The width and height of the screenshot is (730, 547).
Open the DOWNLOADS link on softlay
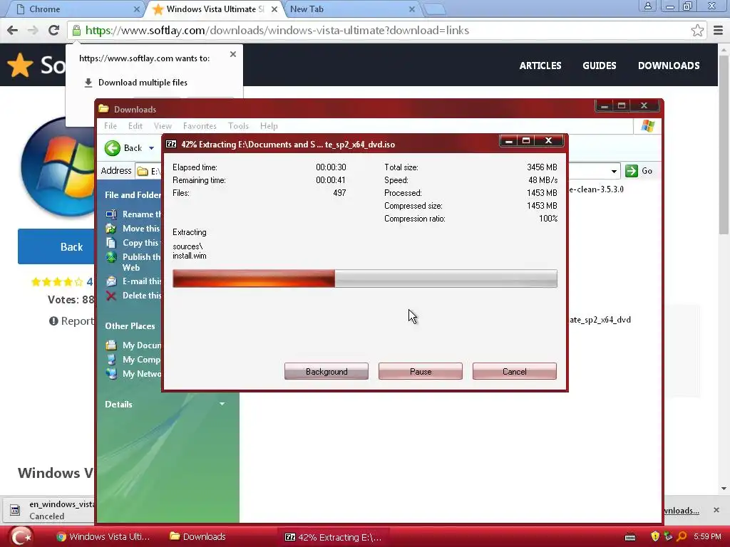tap(669, 66)
